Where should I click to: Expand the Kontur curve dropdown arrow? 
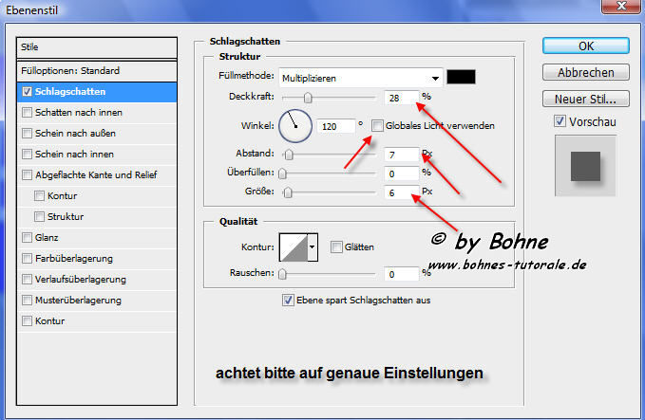(313, 247)
